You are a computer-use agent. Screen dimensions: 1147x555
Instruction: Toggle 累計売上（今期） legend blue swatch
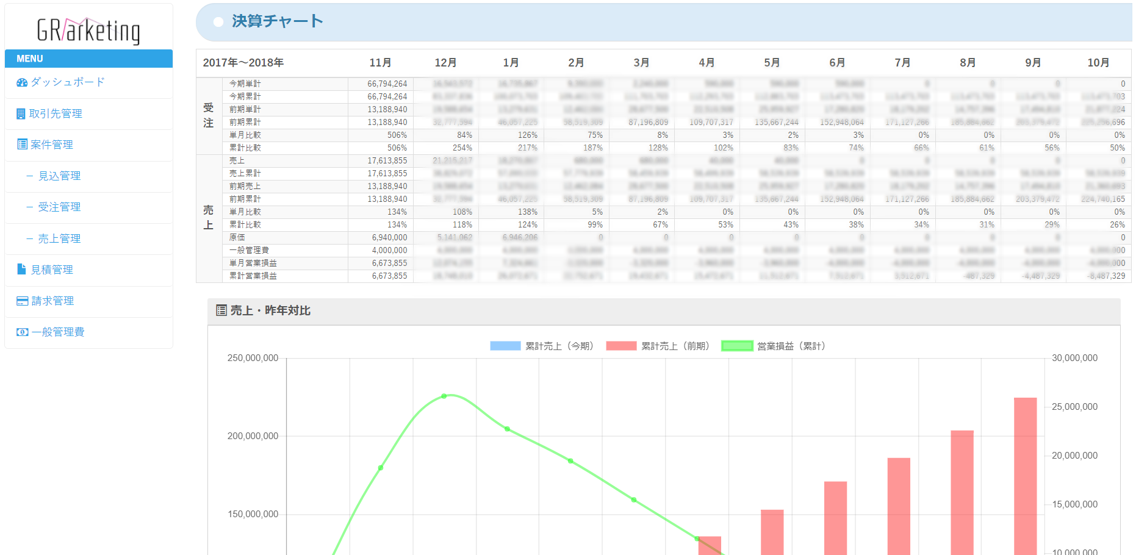click(505, 346)
